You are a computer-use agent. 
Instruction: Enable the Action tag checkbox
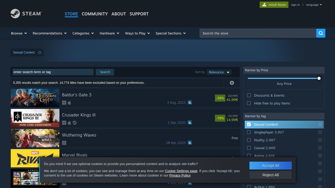(x=249, y=186)
